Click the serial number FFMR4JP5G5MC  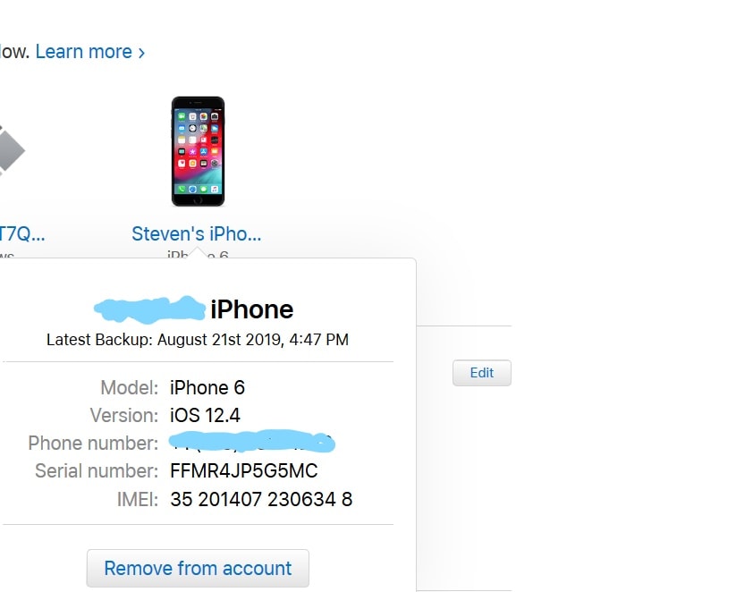coord(244,471)
